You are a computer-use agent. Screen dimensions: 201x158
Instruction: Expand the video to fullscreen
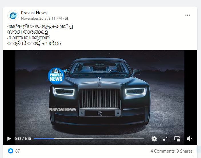coord(165,139)
